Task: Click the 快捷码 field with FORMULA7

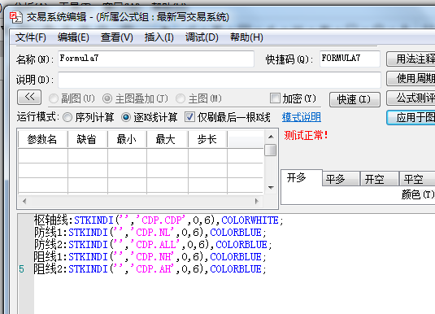Action: (x=350, y=59)
